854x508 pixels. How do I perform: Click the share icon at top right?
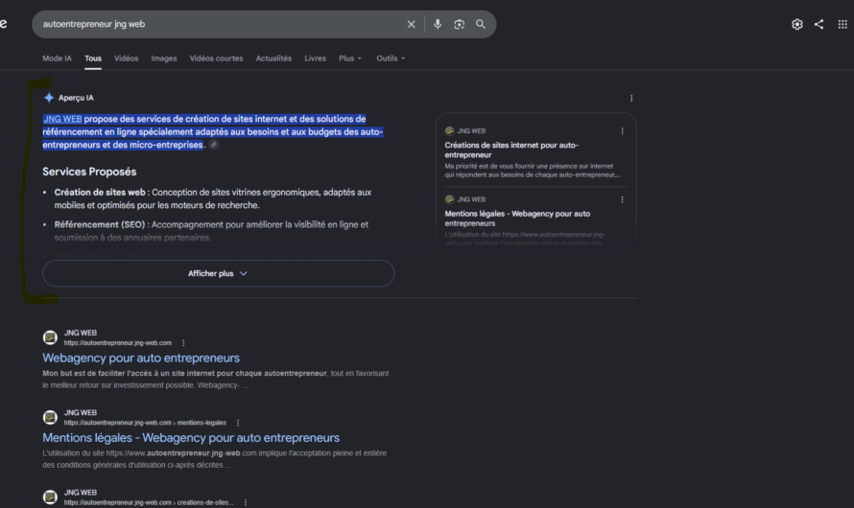818,24
